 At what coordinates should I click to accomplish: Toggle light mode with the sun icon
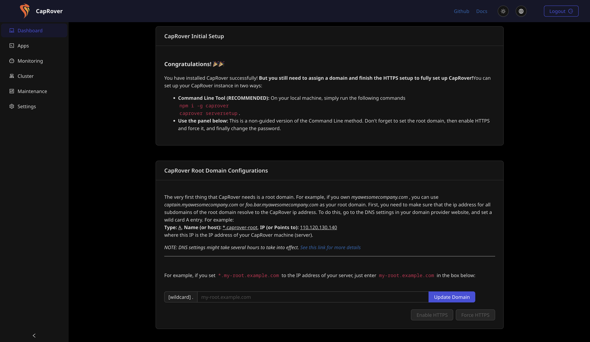(503, 11)
